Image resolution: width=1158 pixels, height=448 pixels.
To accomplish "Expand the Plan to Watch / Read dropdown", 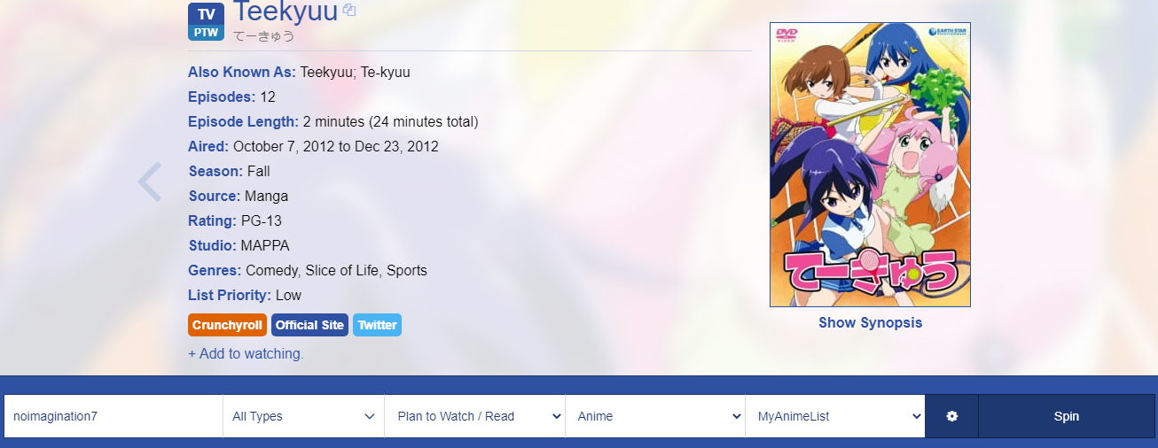I will click(474, 416).
